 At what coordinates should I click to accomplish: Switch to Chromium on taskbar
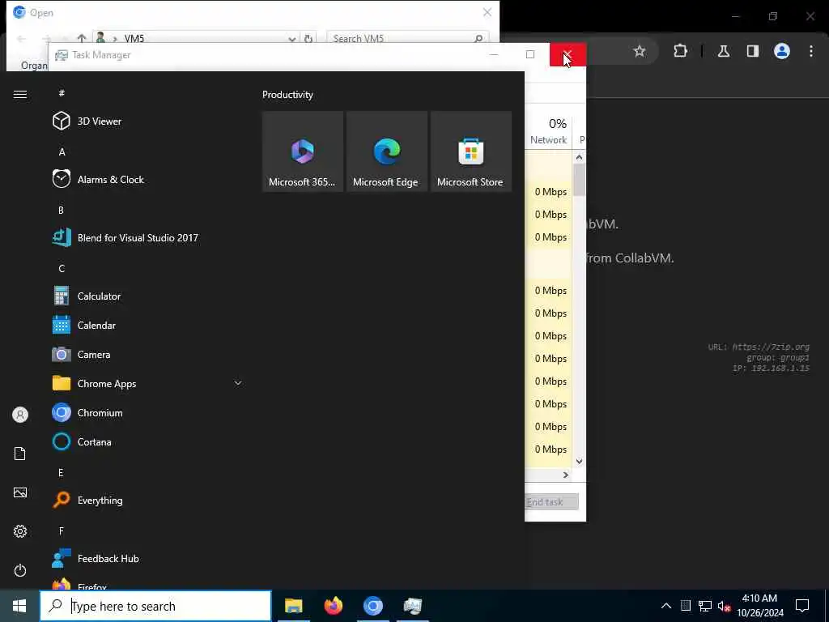(372, 606)
